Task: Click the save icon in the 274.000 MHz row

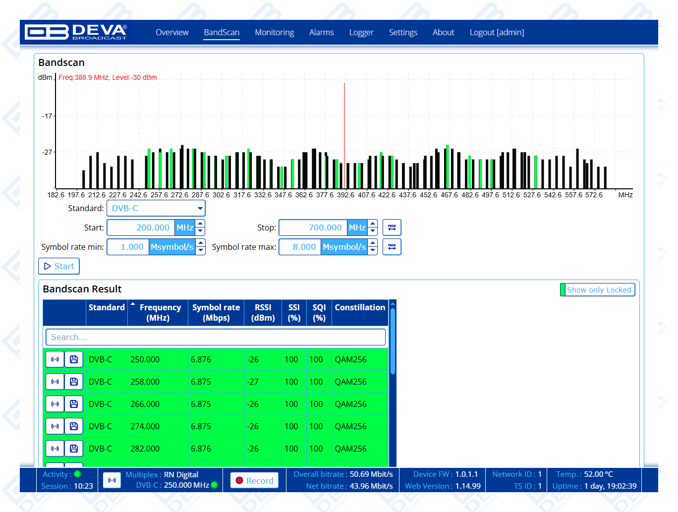Action: (74, 426)
